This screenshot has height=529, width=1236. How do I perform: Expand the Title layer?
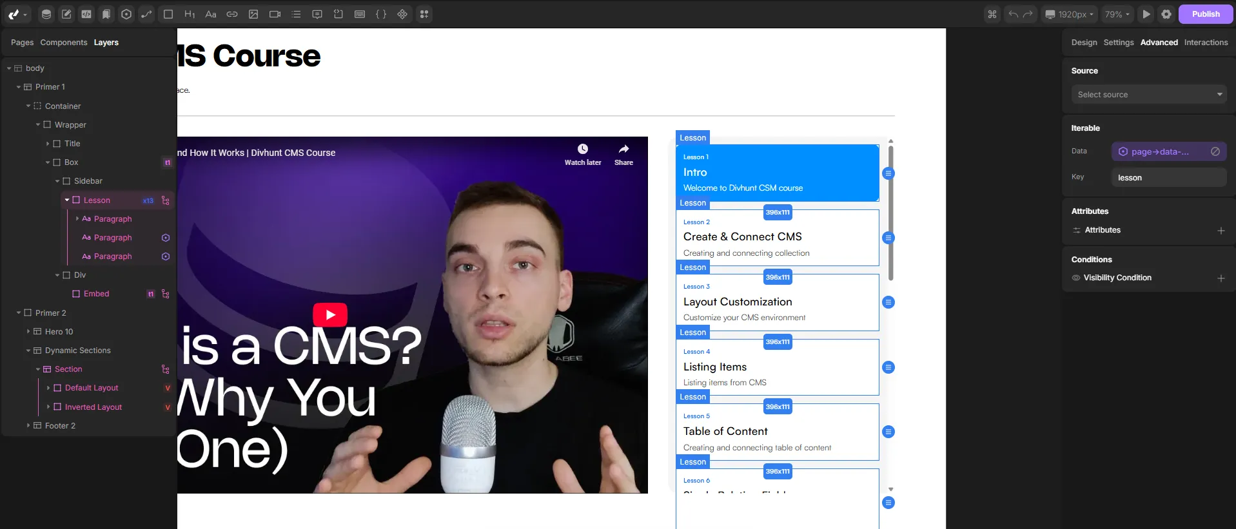click(48, 144)
